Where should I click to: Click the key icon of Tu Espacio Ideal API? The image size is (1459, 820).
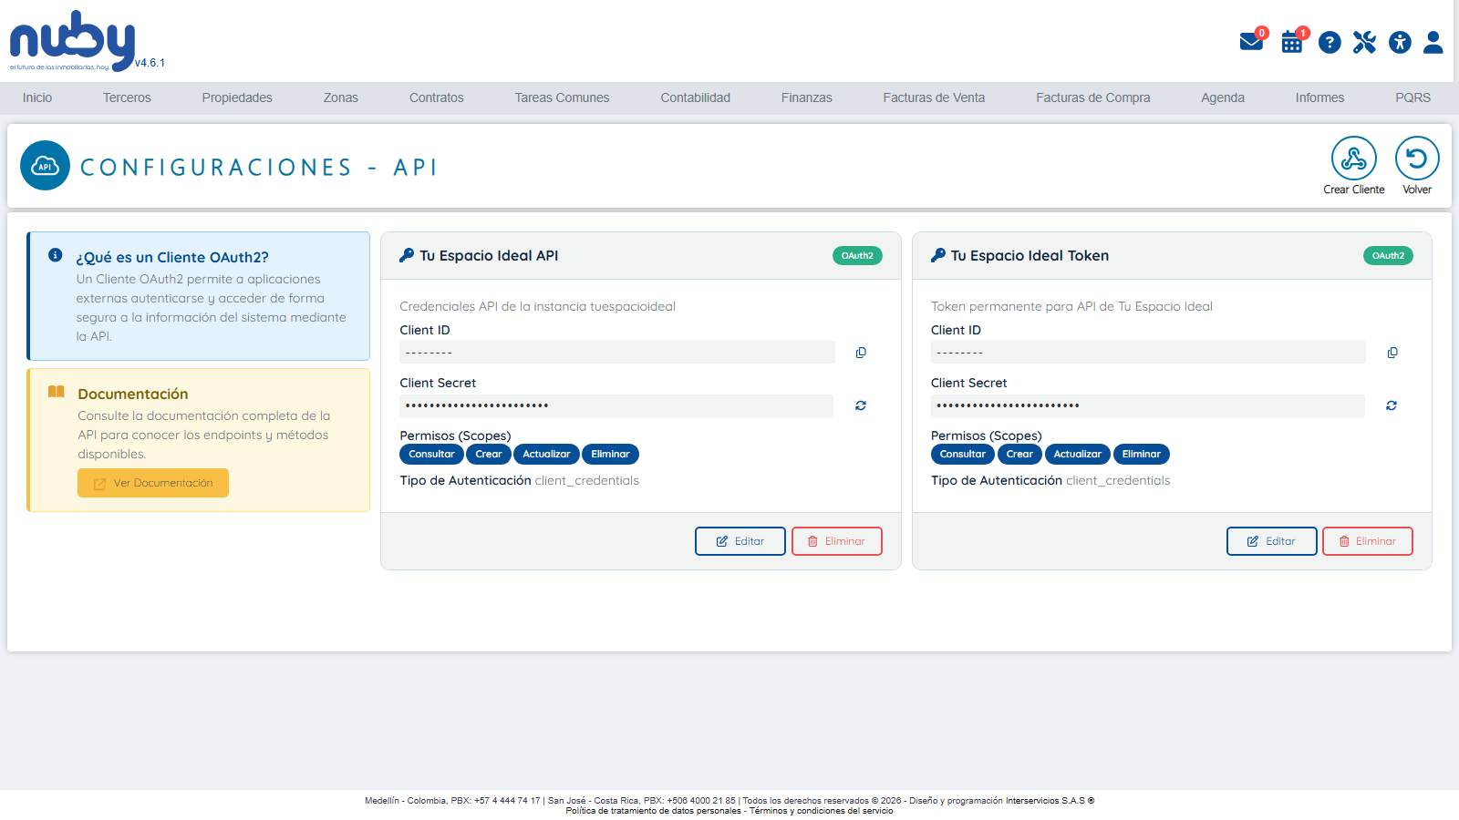(x=407, y=255)
